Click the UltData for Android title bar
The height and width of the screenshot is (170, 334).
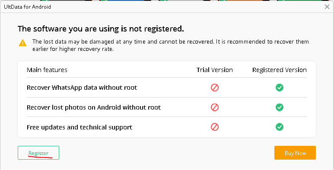point(162,7)
